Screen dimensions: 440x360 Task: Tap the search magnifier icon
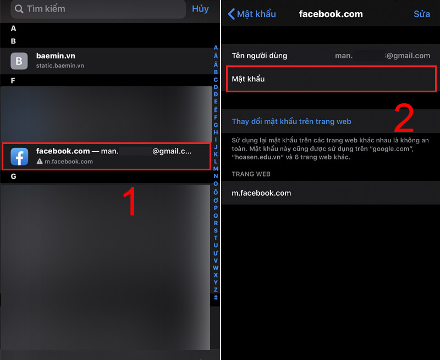(x=19, y=9)
